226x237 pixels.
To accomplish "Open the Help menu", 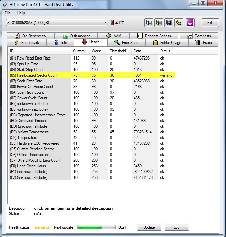I will click(21, 13).
